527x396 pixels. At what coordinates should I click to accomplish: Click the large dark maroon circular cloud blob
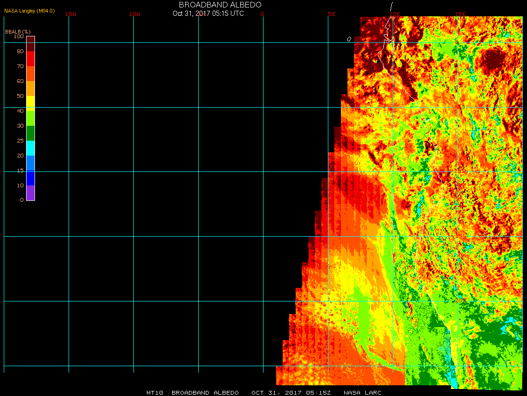(x=492, y=59)
